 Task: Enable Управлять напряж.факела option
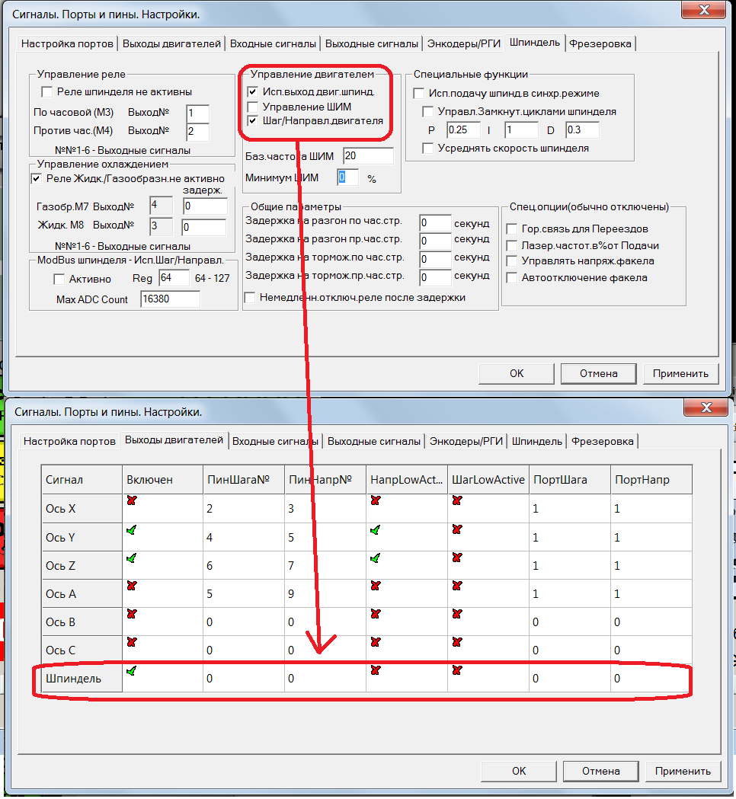click(512, 261)
